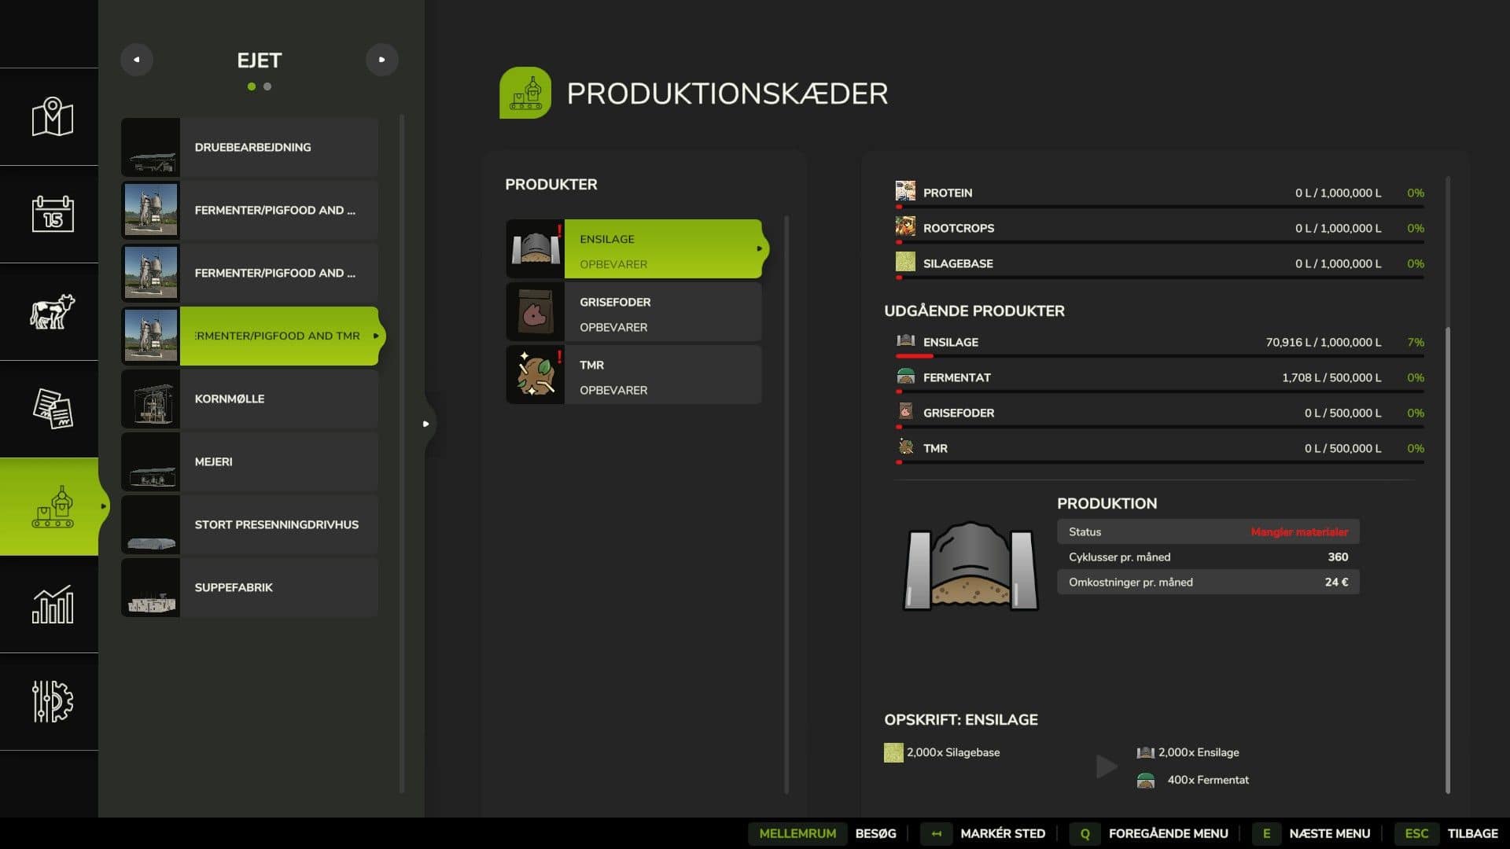The image size is (1510, 849).
Task: Select the production chains factory icon
Action: click(52, 507)
